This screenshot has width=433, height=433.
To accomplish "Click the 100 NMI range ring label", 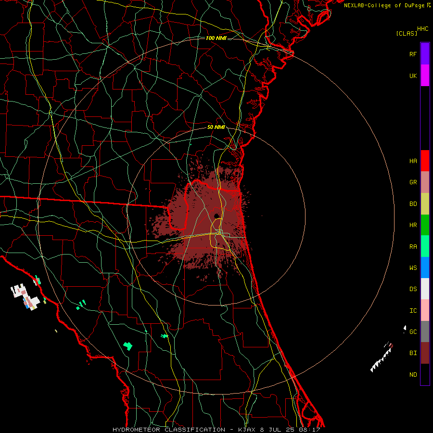I will click(x=216, y=38).
